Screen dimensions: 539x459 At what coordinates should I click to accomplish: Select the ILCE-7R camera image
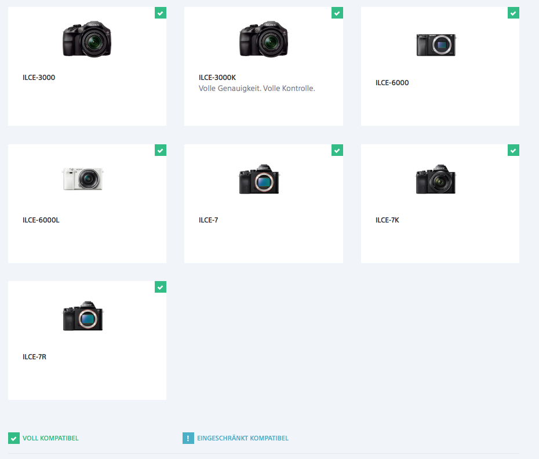83,317
